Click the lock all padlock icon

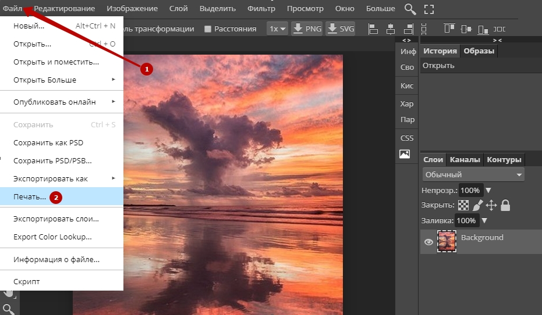pyautogui.click(x=505, y=205)
